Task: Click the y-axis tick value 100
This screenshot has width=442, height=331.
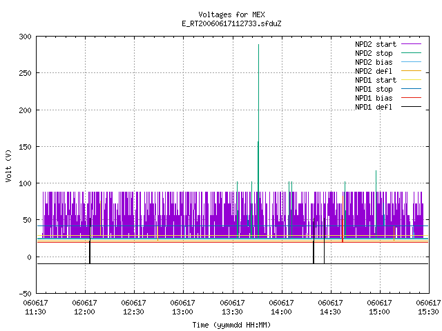Action: (25, 183)
